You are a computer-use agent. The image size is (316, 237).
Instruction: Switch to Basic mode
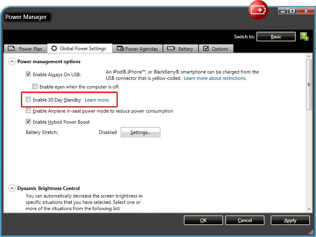coord(276,37)
